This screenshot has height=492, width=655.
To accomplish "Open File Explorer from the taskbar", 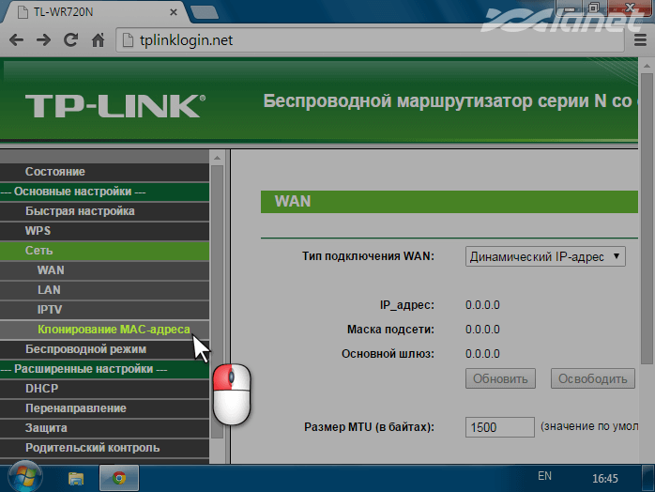I will click(x=76, y=478).
